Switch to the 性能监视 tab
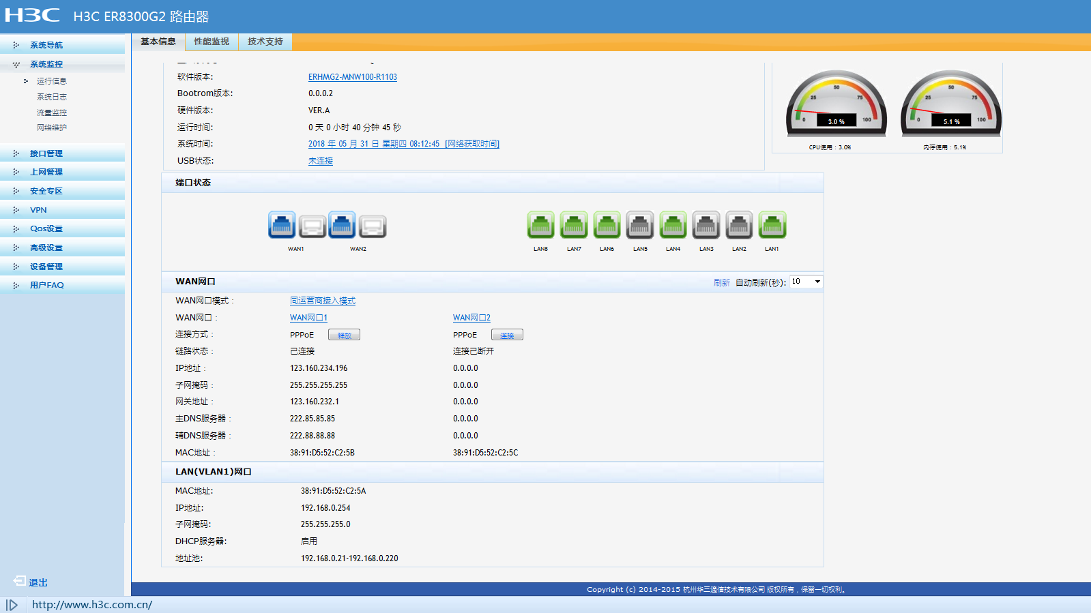This screenshot has height=613, width=1091. tap(212, 42)
